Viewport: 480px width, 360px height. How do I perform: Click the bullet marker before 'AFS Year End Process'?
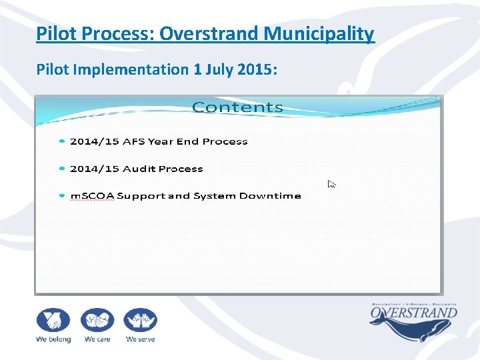tap(62, 141)
